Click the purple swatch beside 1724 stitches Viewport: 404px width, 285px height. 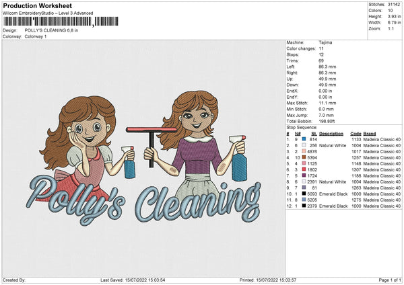304,175
